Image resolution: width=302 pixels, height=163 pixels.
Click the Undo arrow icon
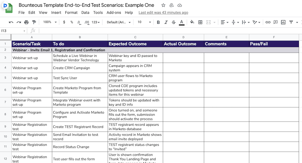coord(11,22)
